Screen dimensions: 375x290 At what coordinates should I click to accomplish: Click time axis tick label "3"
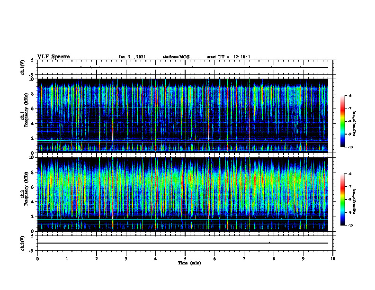point(126,259)
